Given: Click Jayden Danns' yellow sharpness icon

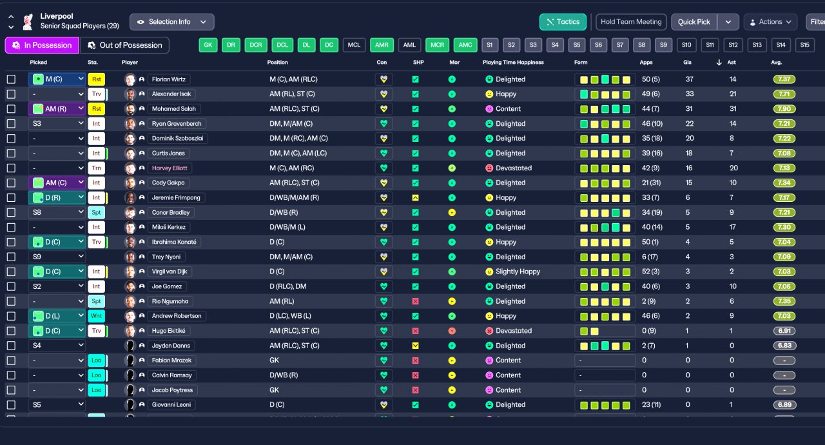Looking at the screenshot, I should click(x=415, y=346).
